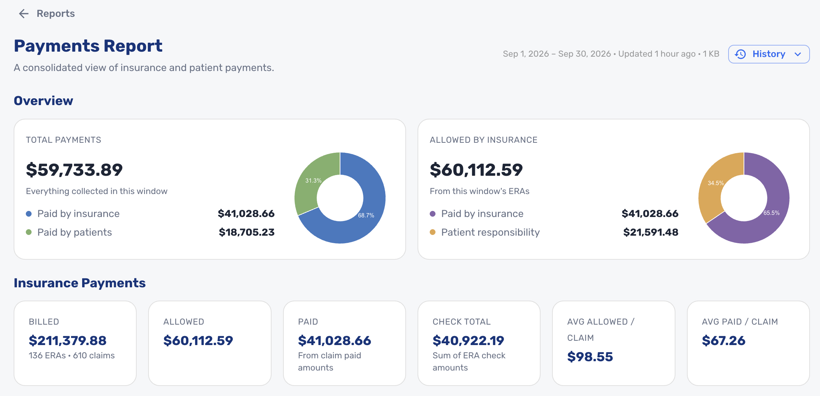Click the Avg Paid / Claim $67.26
The image size is (820, 396).
click(x=724, y=340)
